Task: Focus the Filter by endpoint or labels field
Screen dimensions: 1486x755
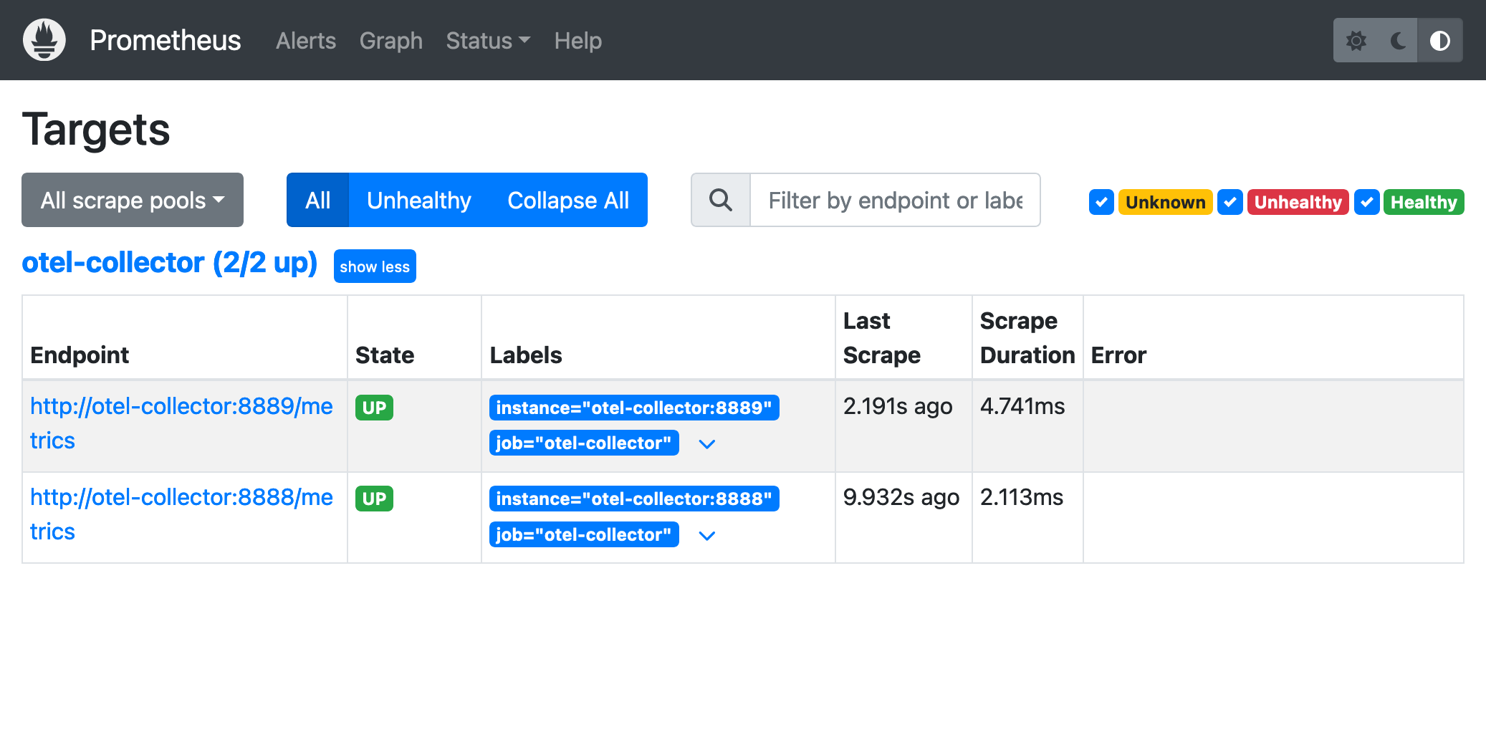Action: point(895,200)
